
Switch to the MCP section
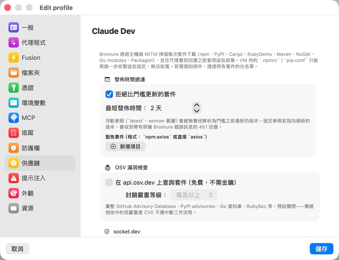click(x=40, y=118)
